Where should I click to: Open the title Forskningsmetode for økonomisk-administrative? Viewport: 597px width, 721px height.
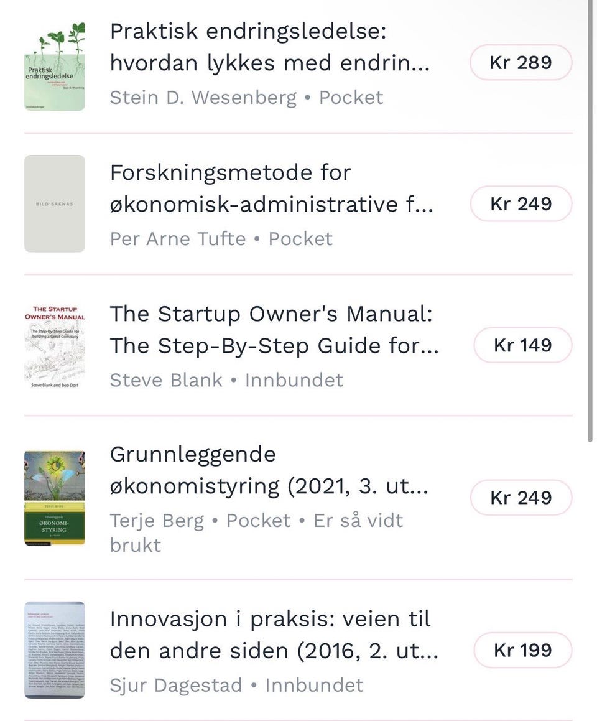(x=272, y=188)
